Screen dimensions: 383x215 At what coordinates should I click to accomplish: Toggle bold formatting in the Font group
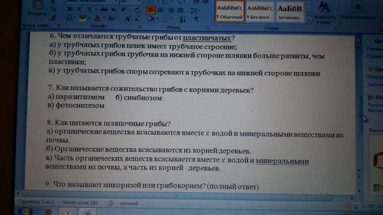click(x=69, y=10)
